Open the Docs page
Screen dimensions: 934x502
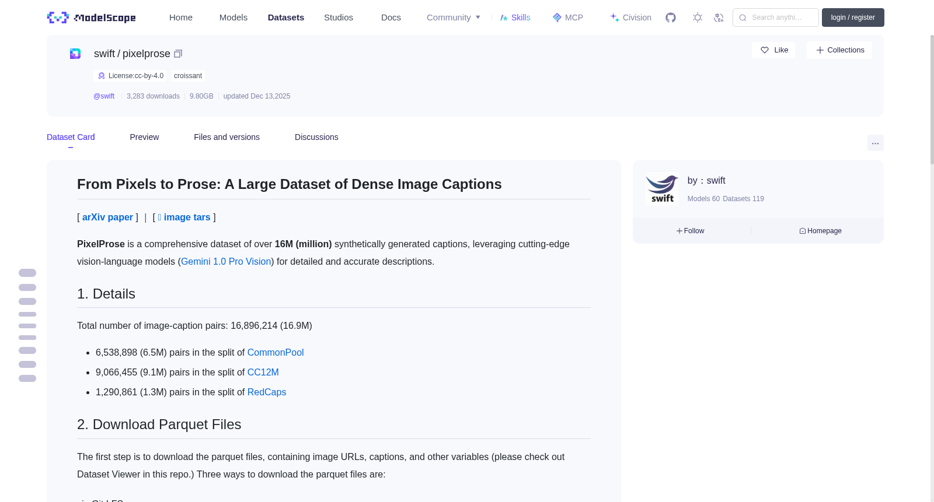point(391,17)
